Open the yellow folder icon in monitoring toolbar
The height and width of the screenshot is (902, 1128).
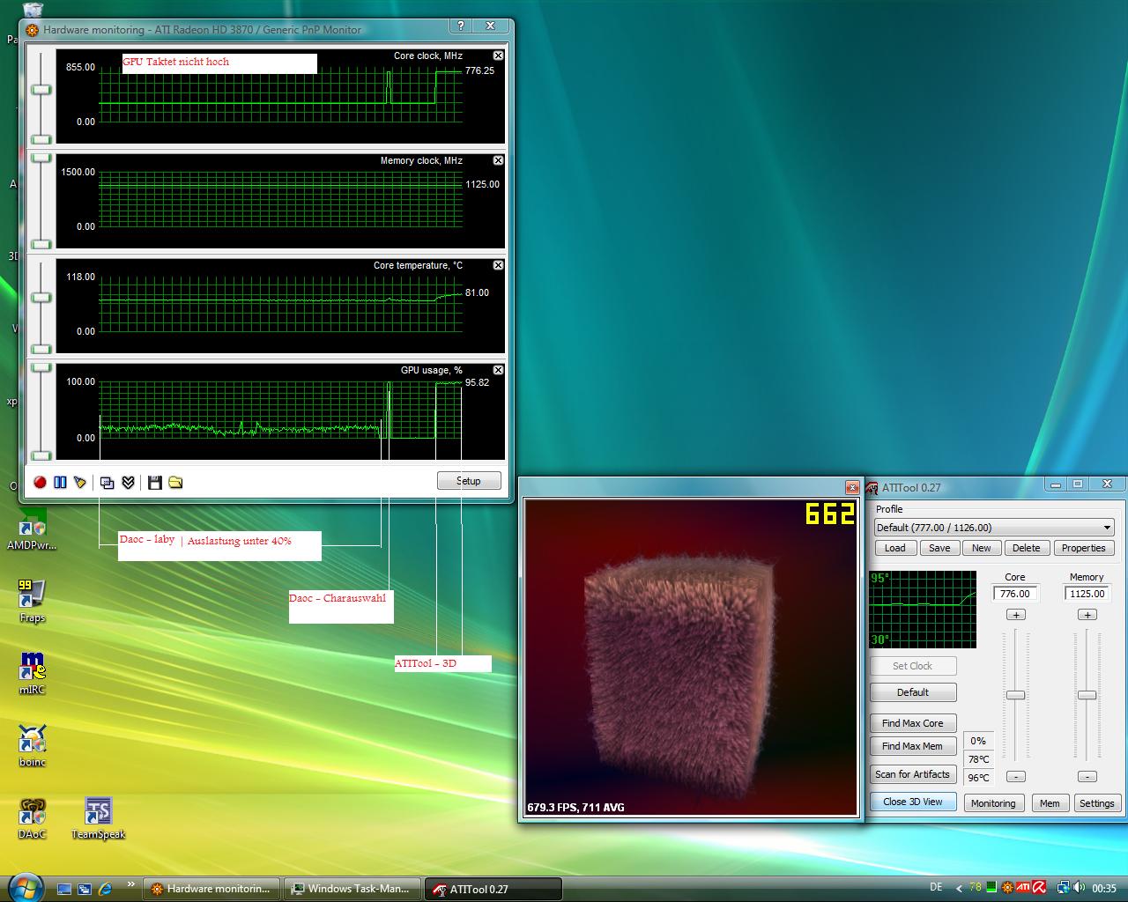[175, 482]
